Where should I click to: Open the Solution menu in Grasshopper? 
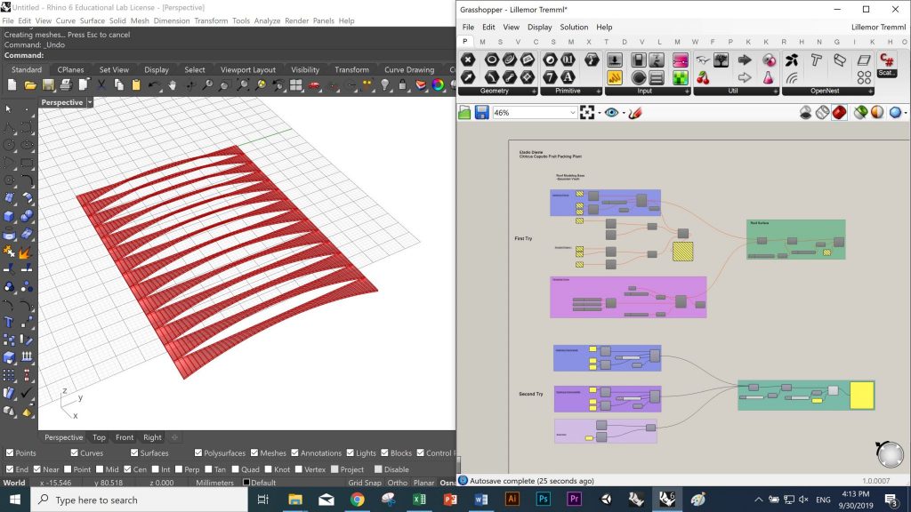click(574, 28)
